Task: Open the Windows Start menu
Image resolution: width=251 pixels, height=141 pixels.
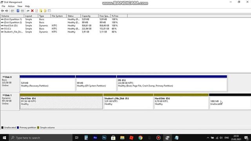Action: coord(4,137)
